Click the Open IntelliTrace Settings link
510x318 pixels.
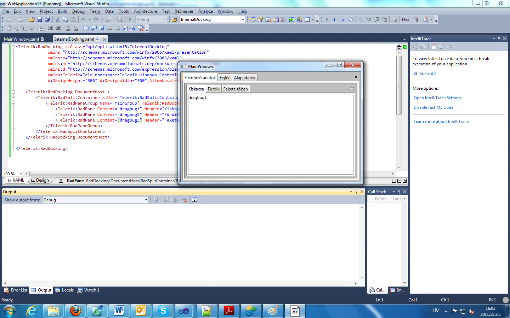point(437,98)
